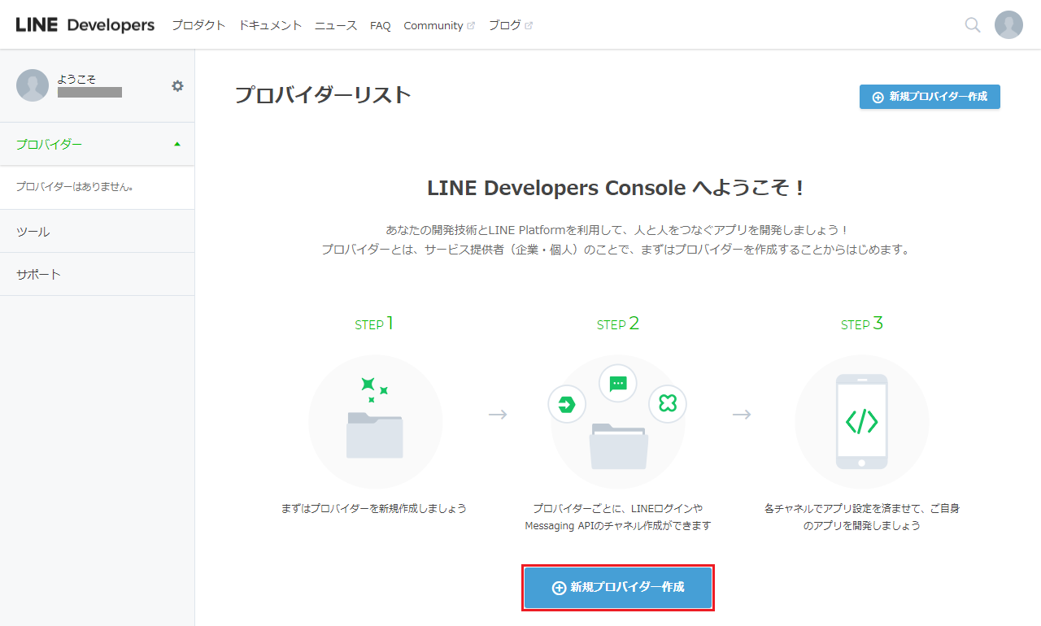Click the top-right 新規プロバイダー作成 button
The height and width of the screenshot is (626, 1041).
click(x=930, y=97)
